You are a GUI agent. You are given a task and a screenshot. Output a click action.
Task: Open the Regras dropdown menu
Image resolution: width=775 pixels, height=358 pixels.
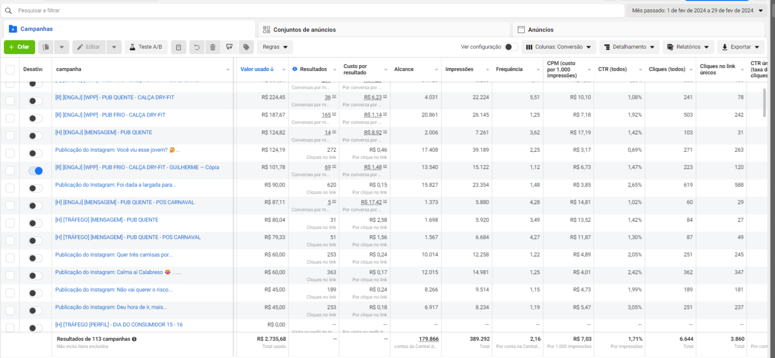point(275,47)
